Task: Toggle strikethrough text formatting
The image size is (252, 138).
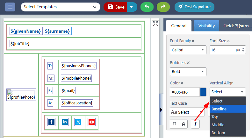Action: 183,124
